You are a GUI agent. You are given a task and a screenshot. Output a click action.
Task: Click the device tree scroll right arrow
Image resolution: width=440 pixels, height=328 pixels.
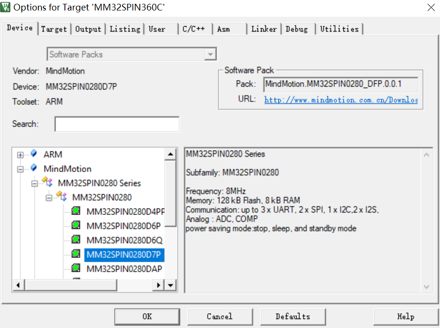(159, 286)
